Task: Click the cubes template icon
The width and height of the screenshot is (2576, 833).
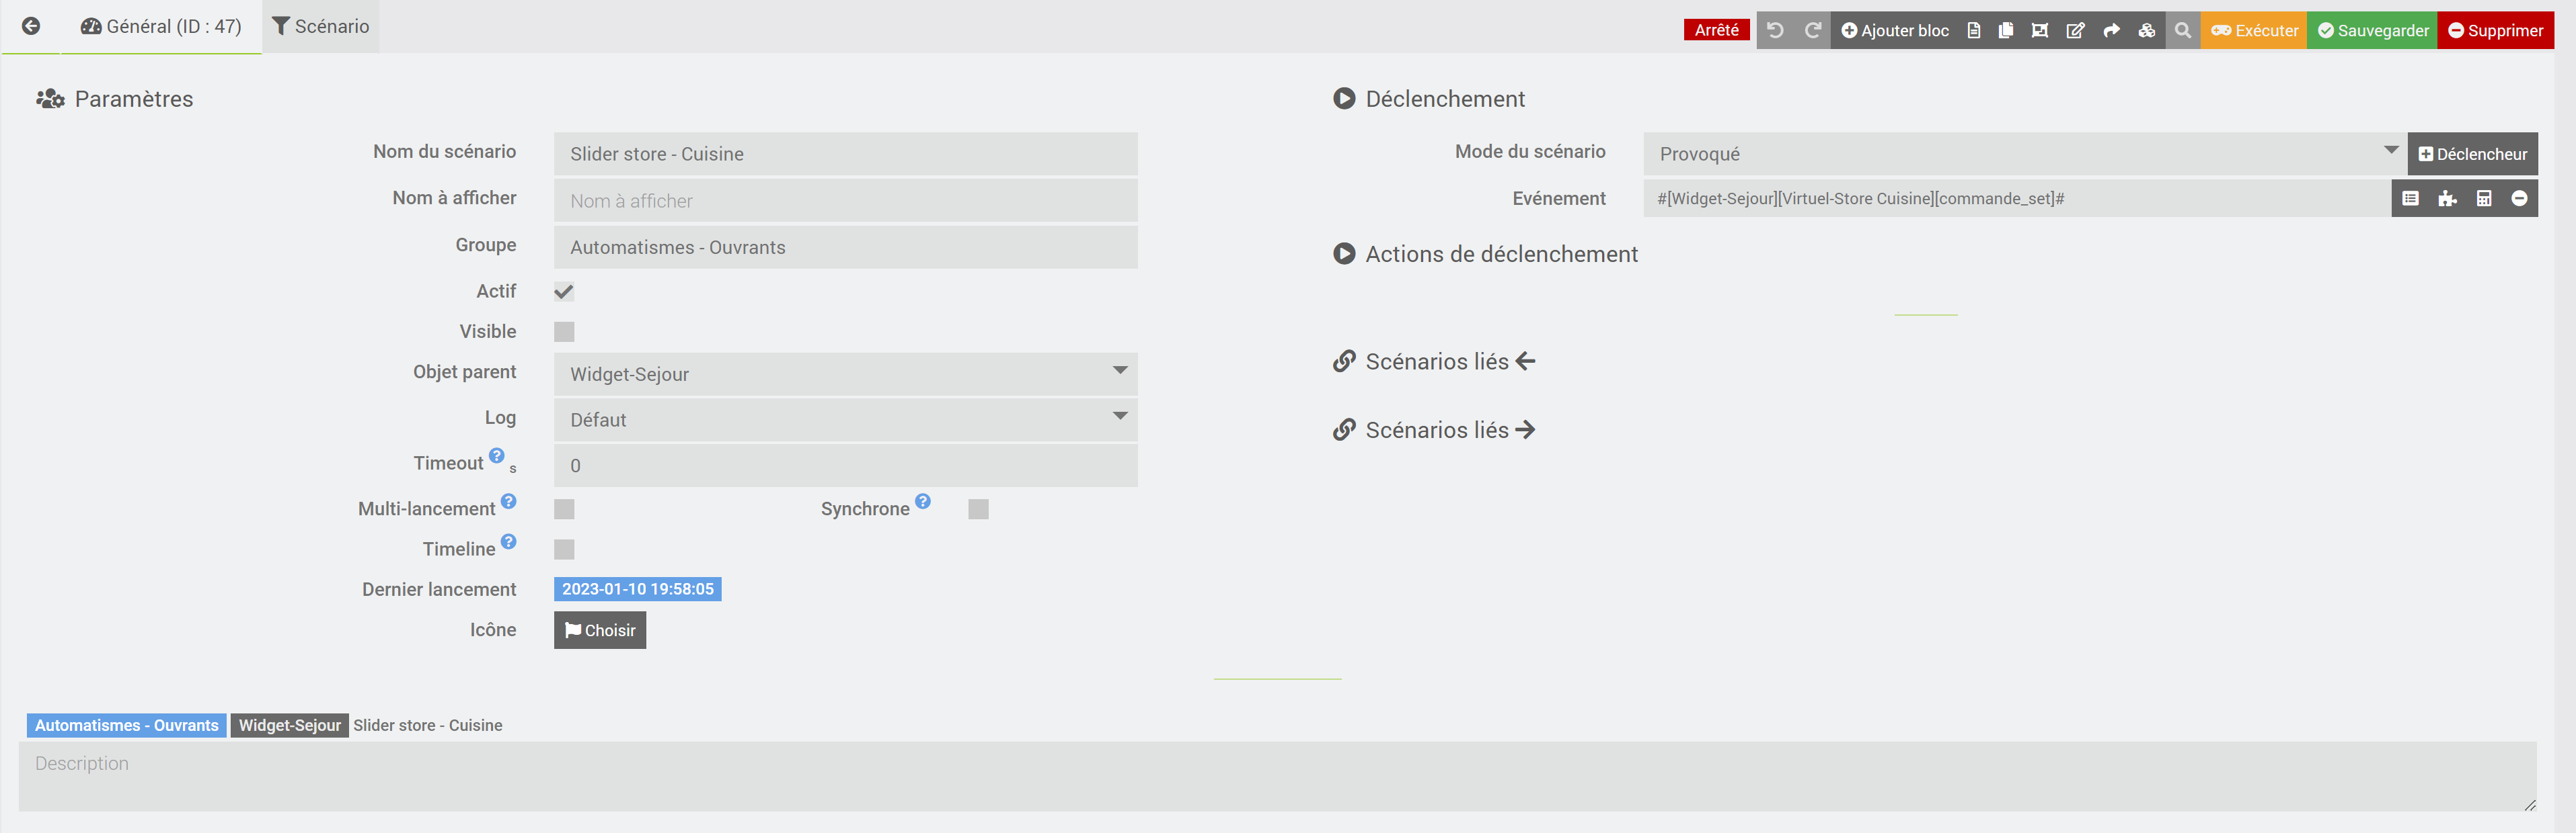Action: pos(2146,30)
